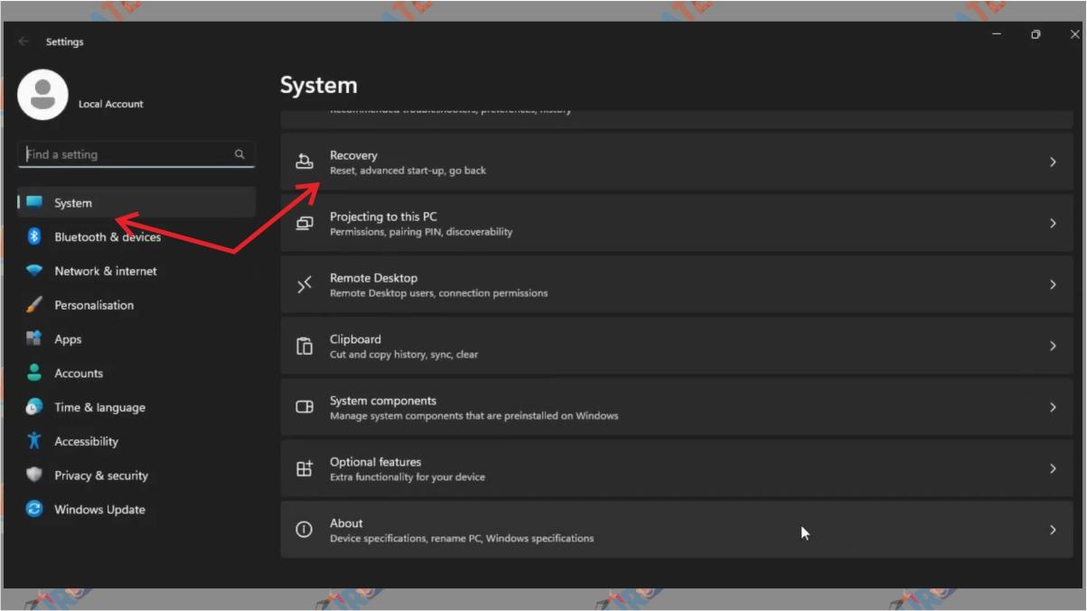Open the Apps category
Viewport: 1087px width, 611px height.
[136, 339]
